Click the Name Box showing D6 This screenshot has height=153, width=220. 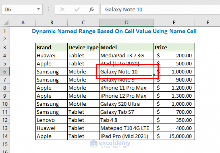(22, 9)
